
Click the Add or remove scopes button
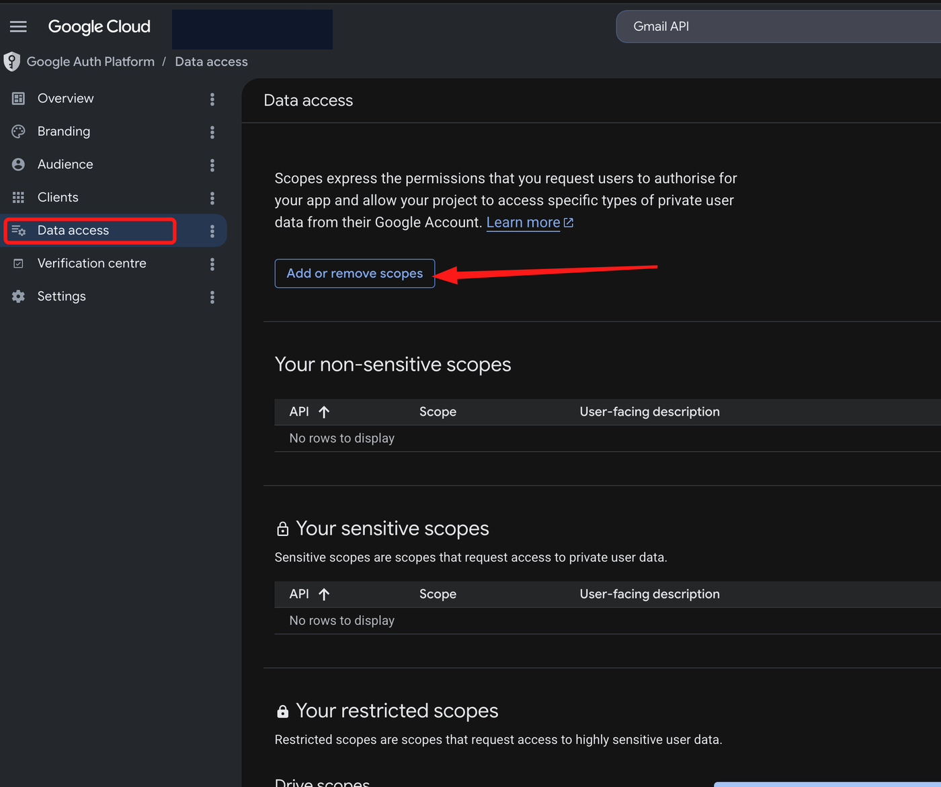[x=355, y=273]
